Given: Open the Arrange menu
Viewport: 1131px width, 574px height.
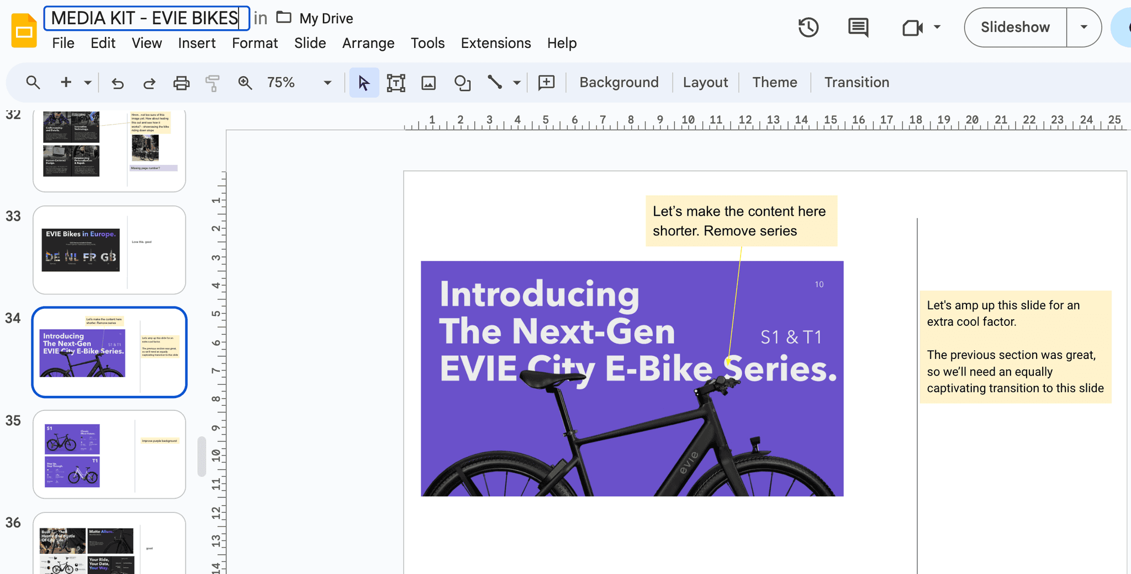Looking at the screenshot, I should click(368, 43).
